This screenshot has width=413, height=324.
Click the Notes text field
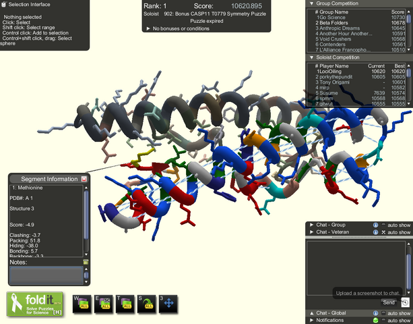pyautogui.click(x=46, y=275)
